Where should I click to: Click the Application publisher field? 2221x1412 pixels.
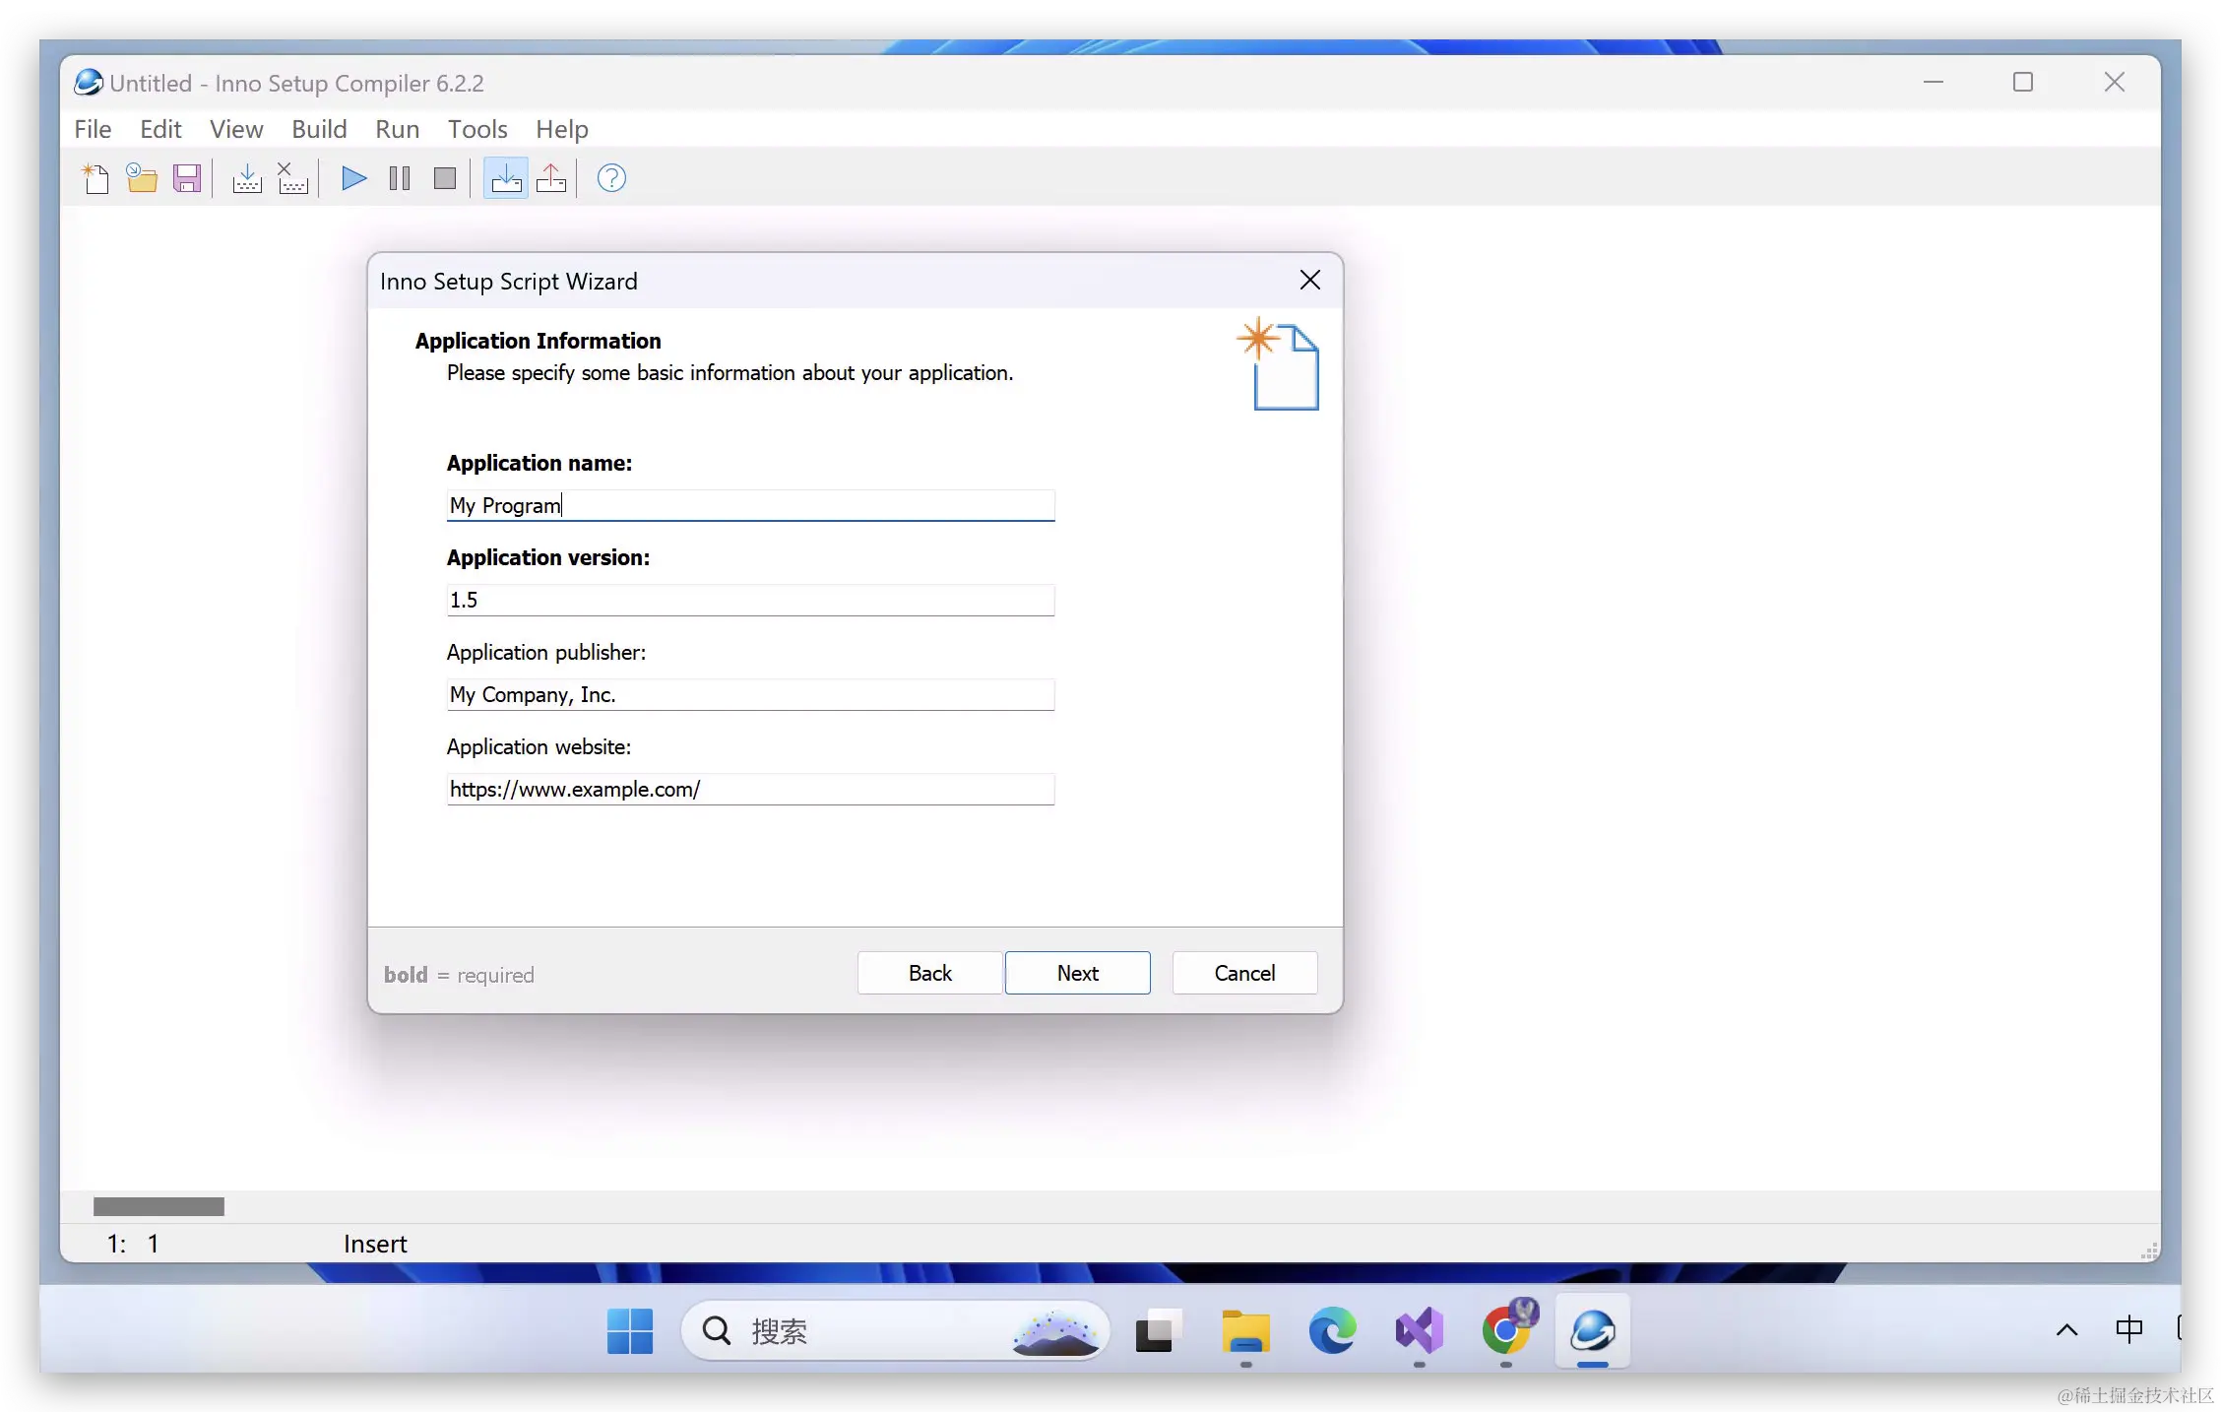[750, 694]
